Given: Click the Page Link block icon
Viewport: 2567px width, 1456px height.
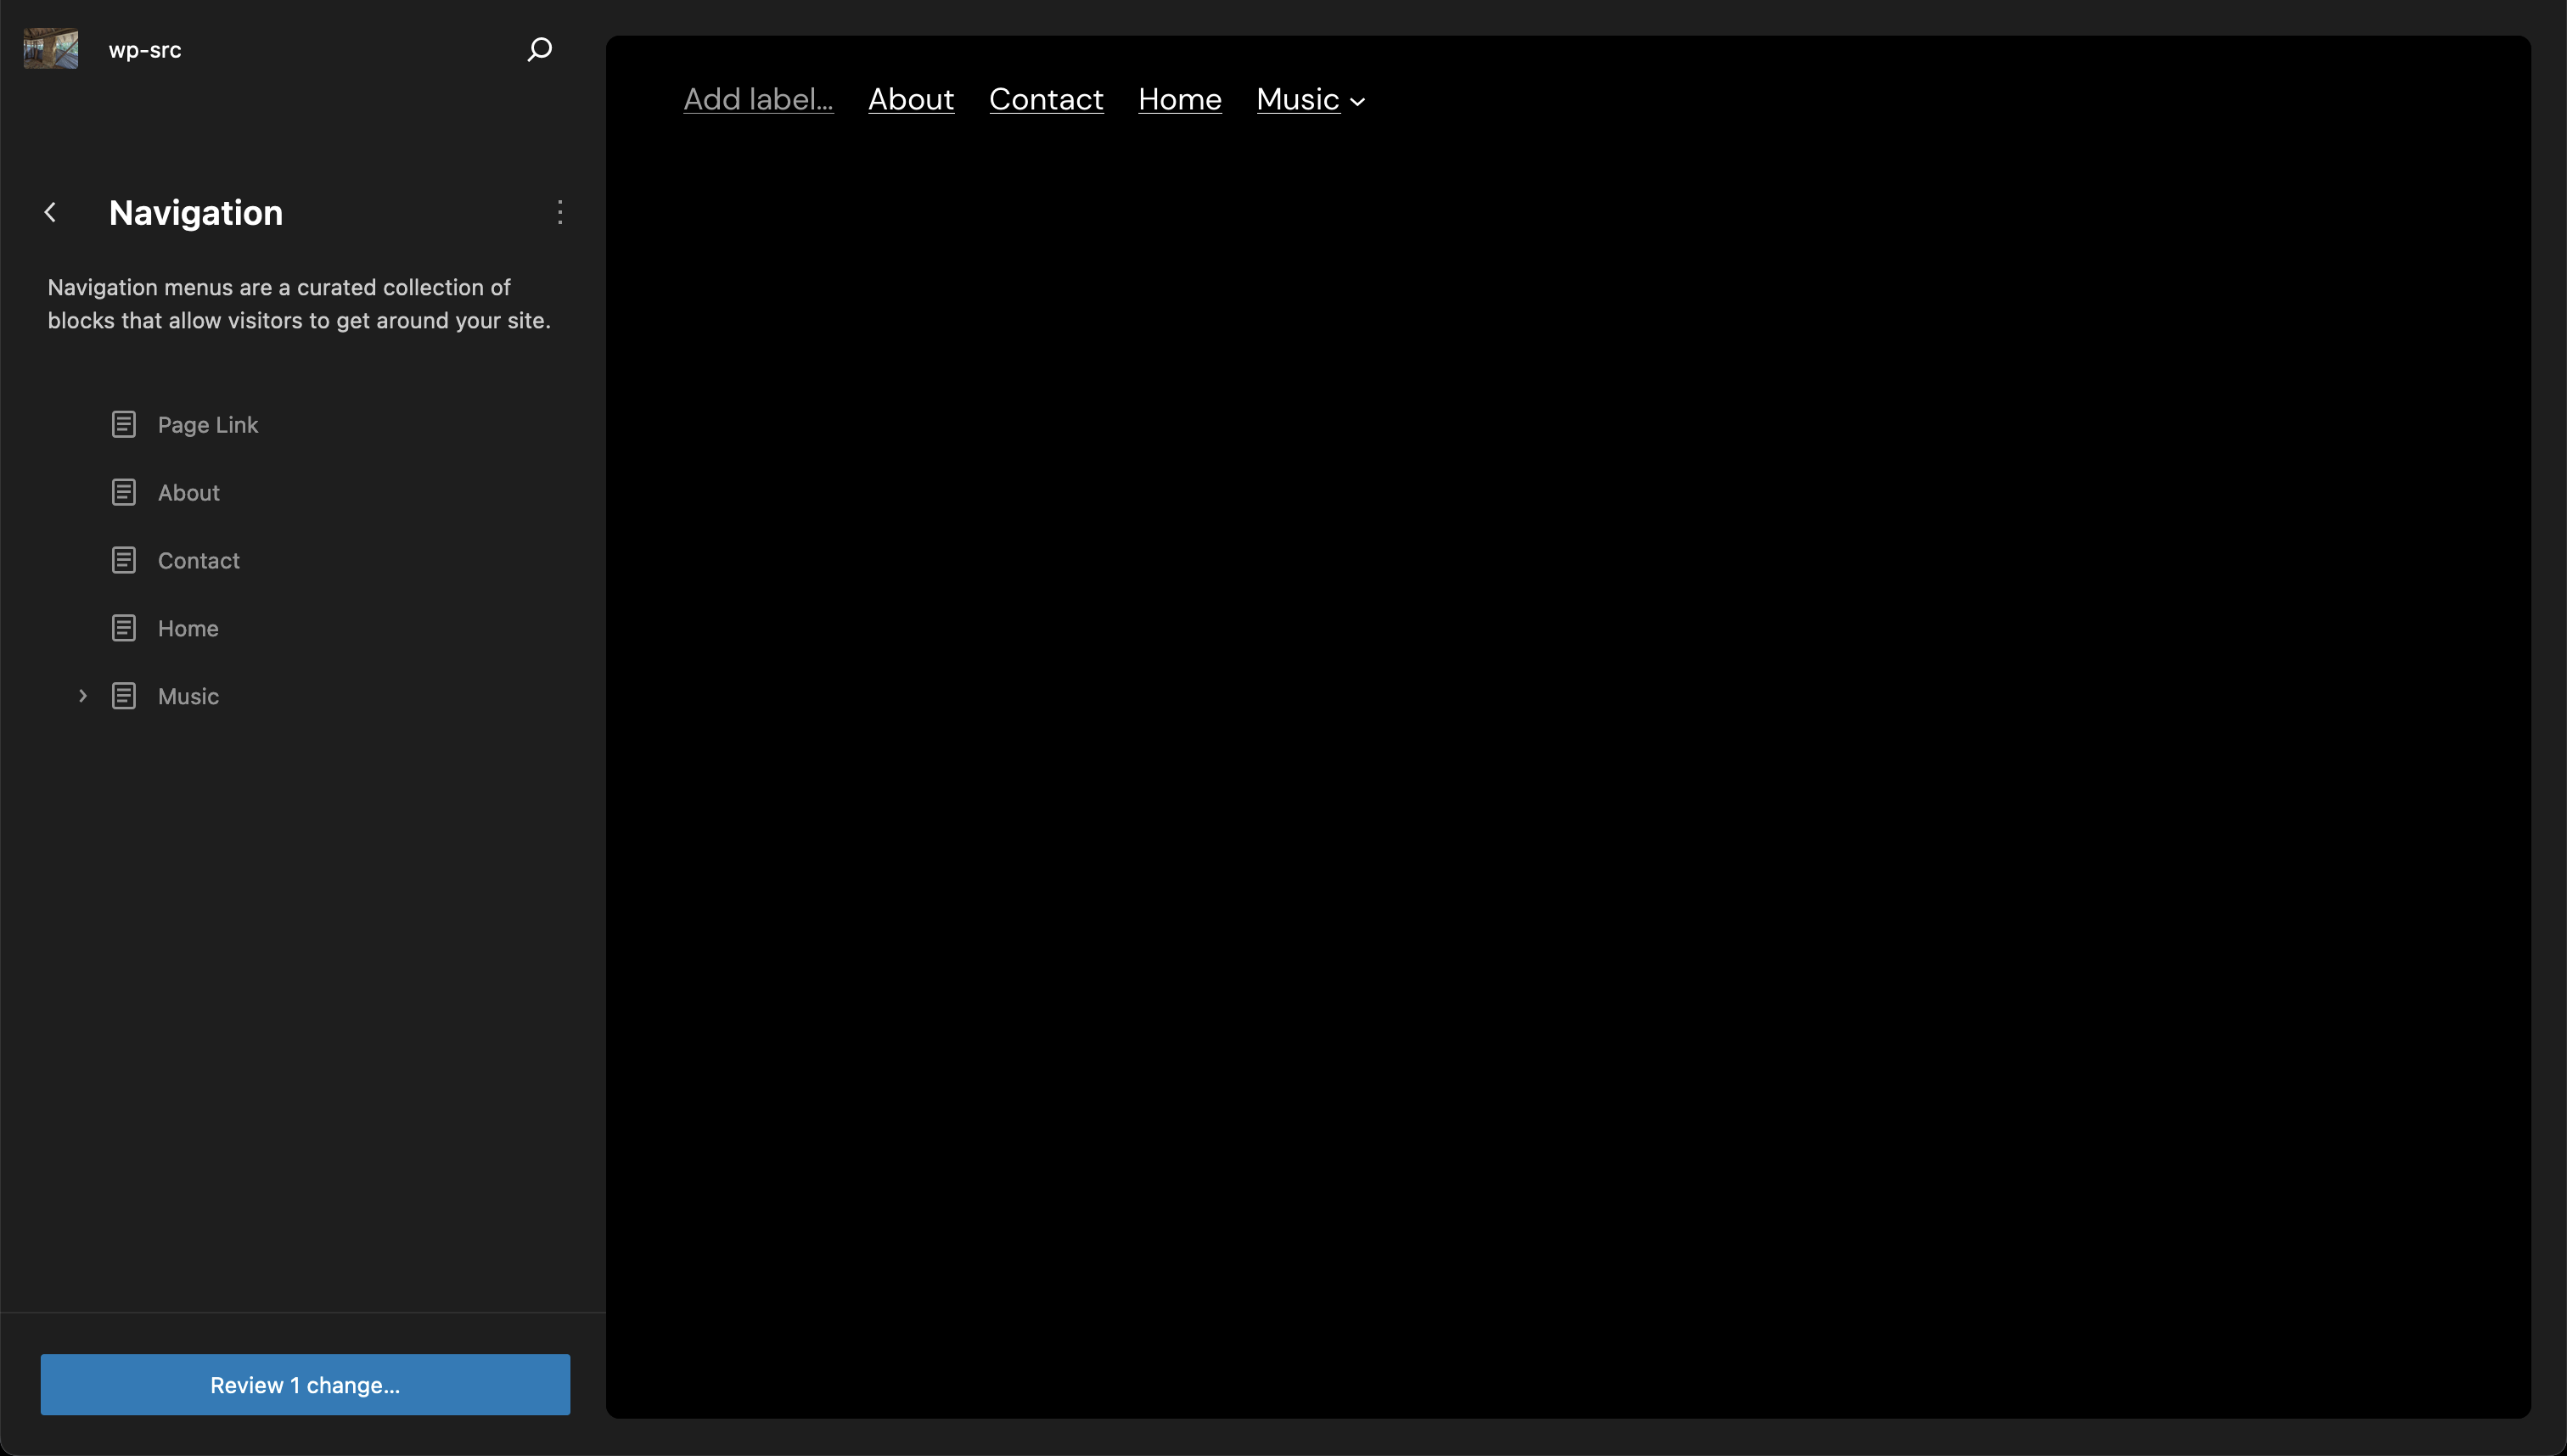Looking at the screenshot, I should [x=125, y=424].
